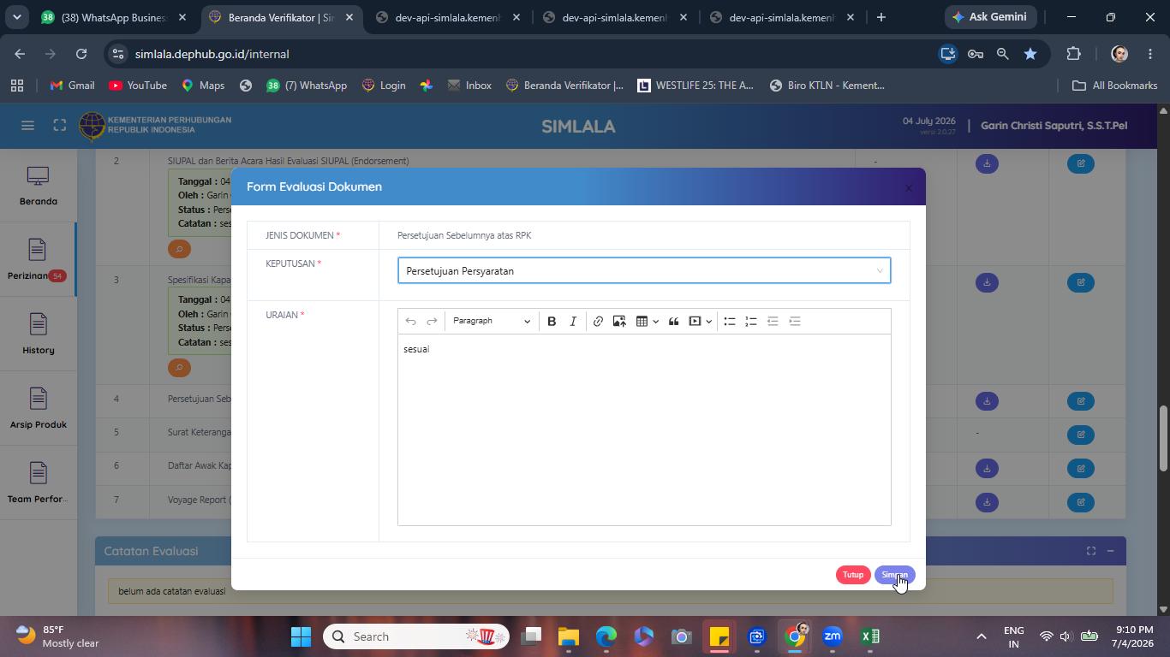
Task: Open Excel from the taskbar
Action: [x=870, y=636]
